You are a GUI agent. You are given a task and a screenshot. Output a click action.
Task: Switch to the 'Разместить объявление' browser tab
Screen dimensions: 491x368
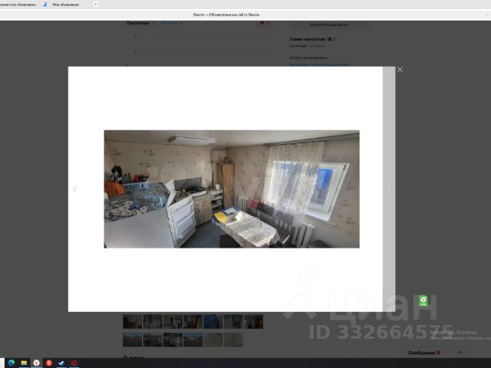tap(18, 5)
